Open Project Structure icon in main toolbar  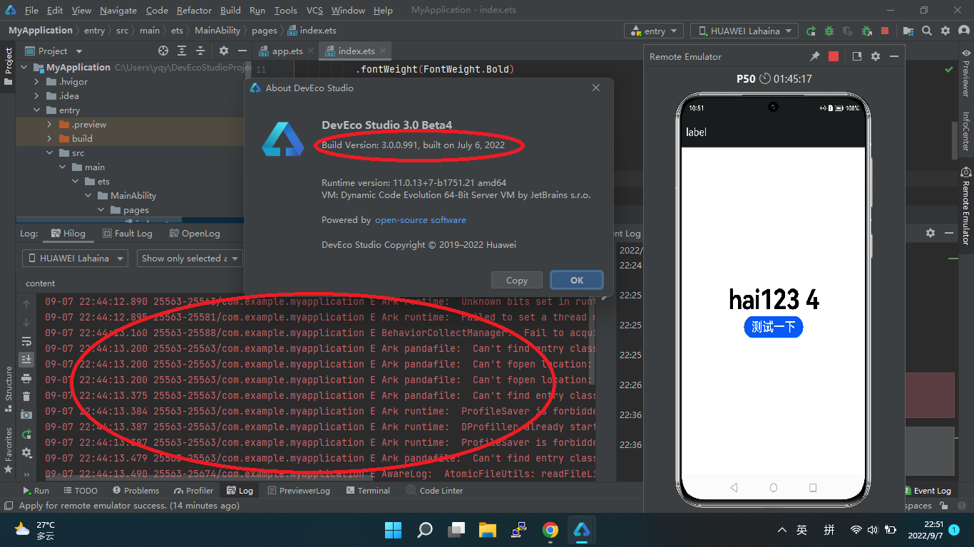tap(908, 31)
